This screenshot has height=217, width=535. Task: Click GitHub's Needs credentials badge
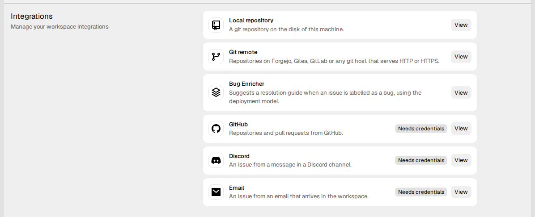point(421,129)
